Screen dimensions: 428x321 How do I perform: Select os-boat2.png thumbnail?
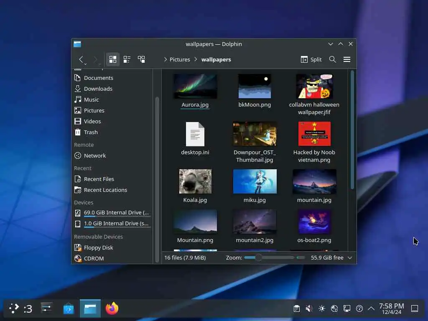pyautogui.click(x=314, y=222)
